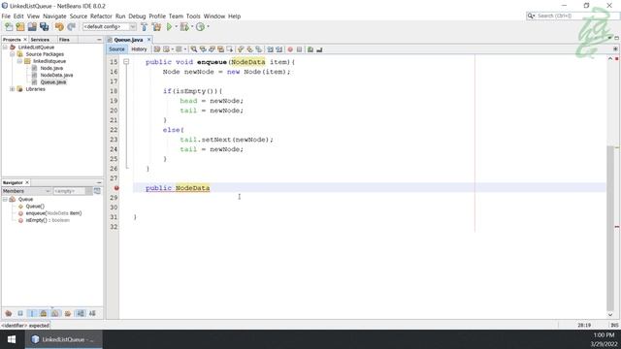The height and width of the screenshot is (349, 621).
Task: Toggle Show Inner Classes in Navigator
Action: (55, 313)
